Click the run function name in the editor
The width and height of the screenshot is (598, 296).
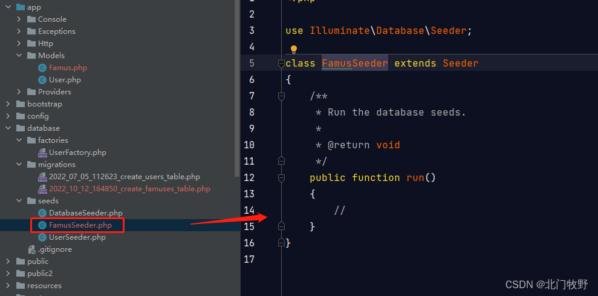pos(415,177)
